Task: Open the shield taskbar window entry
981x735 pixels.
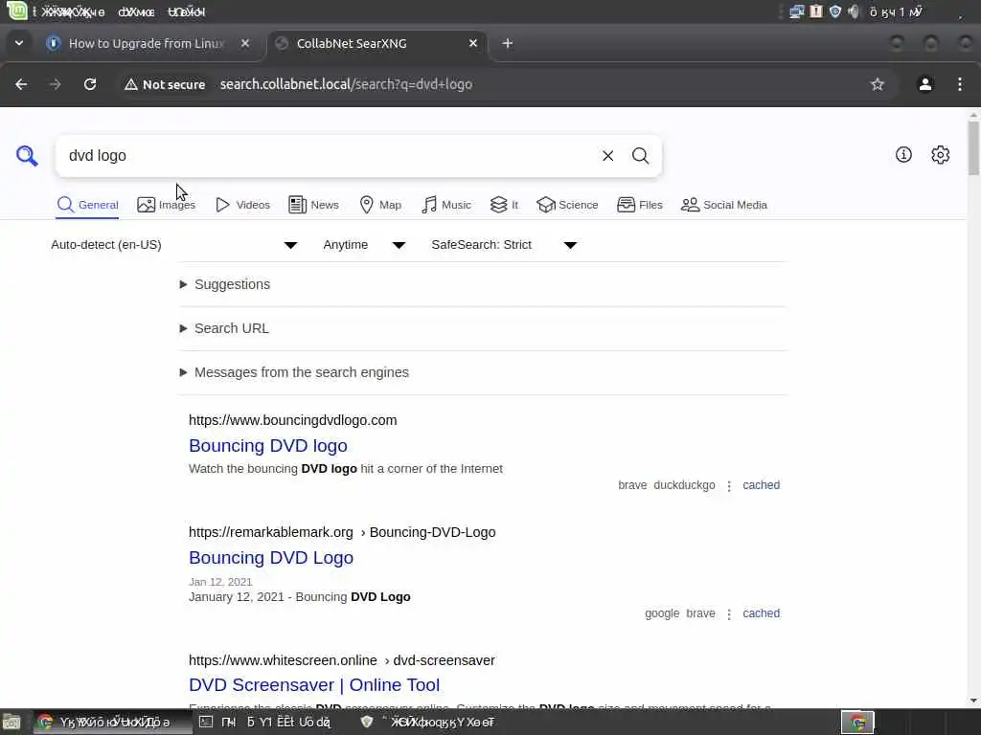Action: pos(428,722)
